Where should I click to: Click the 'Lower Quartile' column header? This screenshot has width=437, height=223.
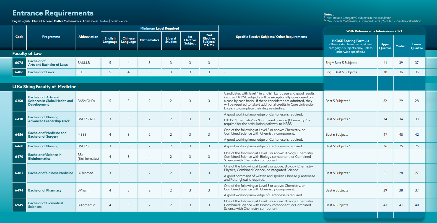point(417,46)
